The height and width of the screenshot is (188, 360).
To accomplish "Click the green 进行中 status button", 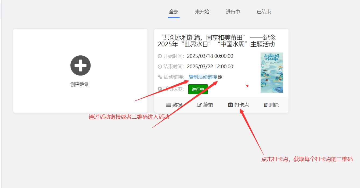I will [x=198, y=89].
